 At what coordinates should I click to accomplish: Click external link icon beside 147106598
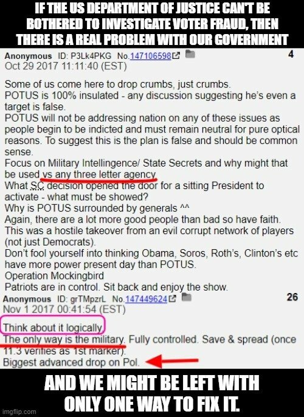pyautogui.click(x=176, y=55)
